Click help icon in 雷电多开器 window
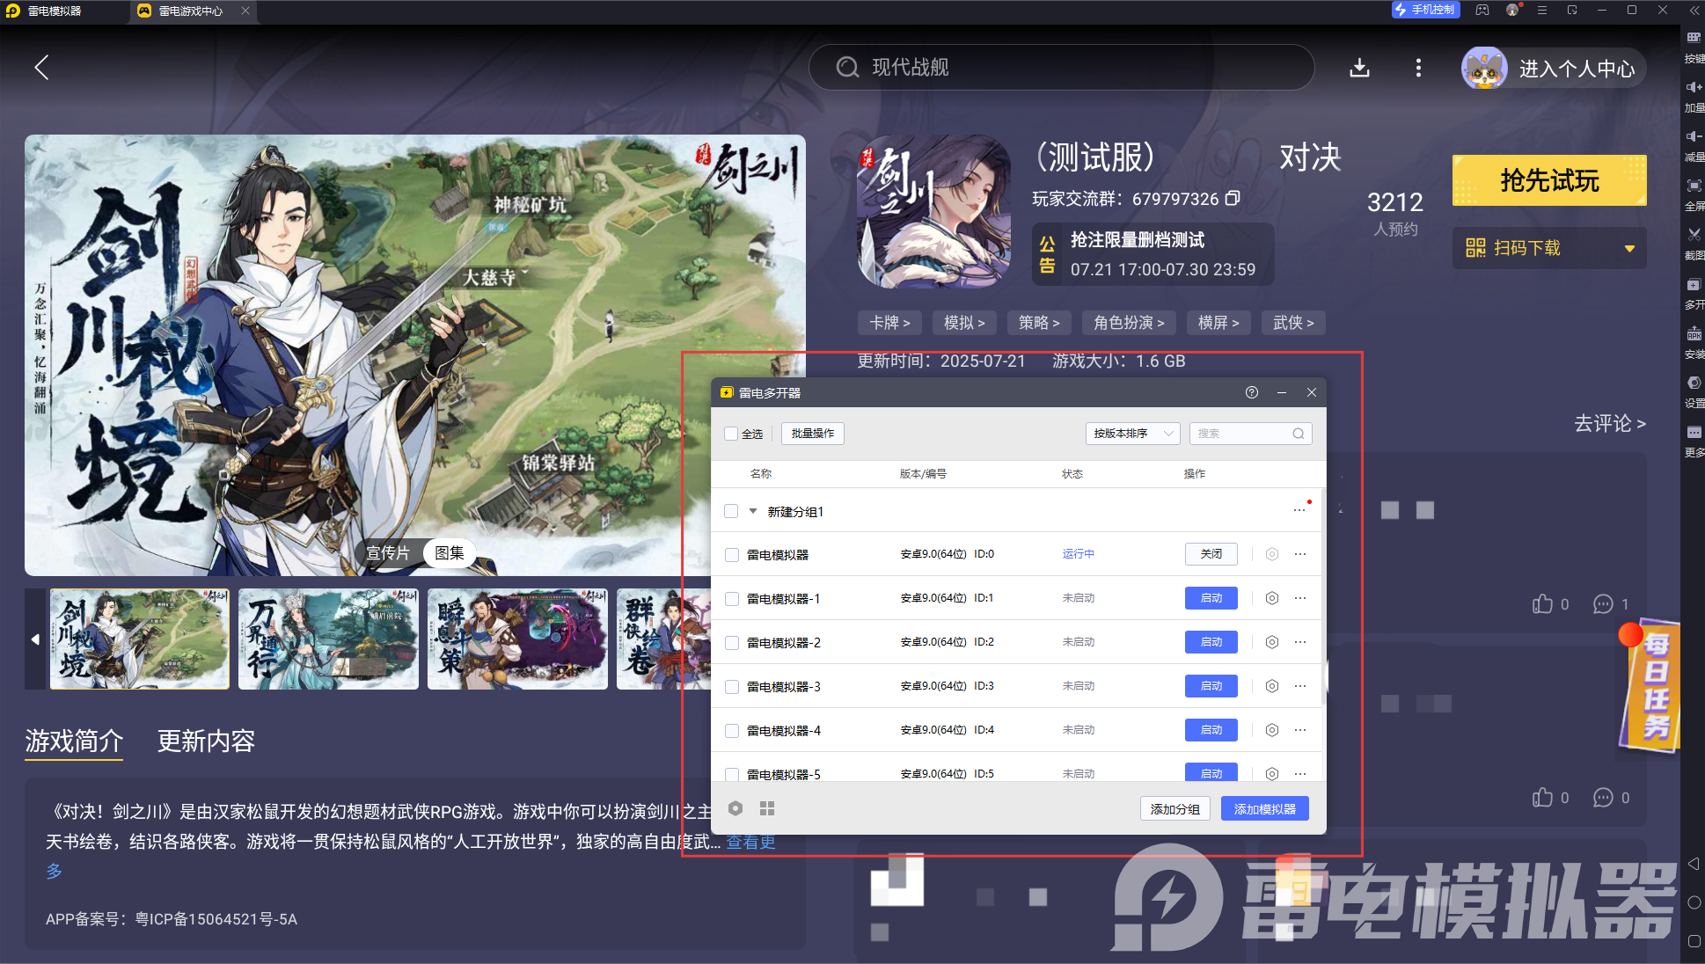Viewport: 1705px width, 964px height. point(1251,392)
